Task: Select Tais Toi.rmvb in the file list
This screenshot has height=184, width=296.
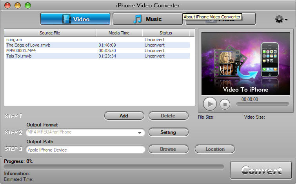Action: 19,56
